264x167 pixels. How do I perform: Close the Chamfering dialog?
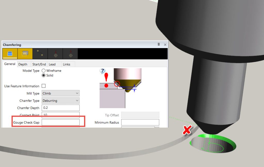165,45
